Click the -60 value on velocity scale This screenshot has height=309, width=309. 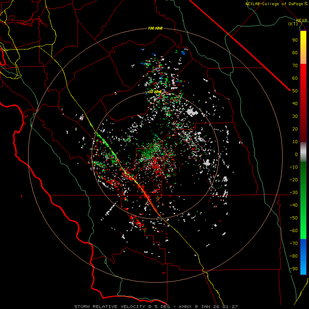click(x=294, y=231)
